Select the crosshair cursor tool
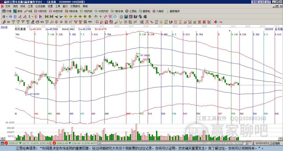Image resolution: width=283 pixels, height=151 pixels. point(101,17)
